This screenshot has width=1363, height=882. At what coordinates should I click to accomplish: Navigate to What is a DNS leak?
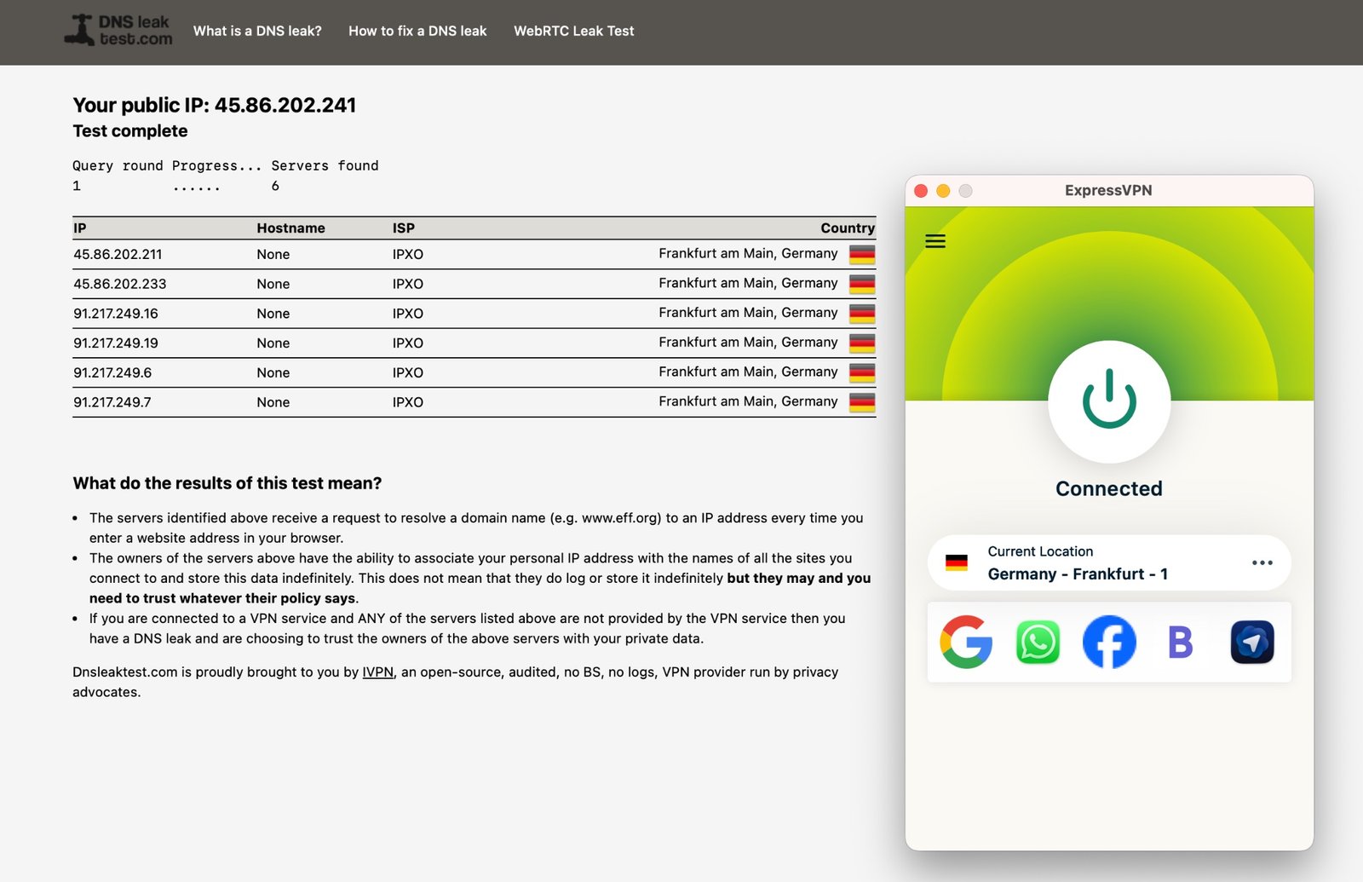257,31
